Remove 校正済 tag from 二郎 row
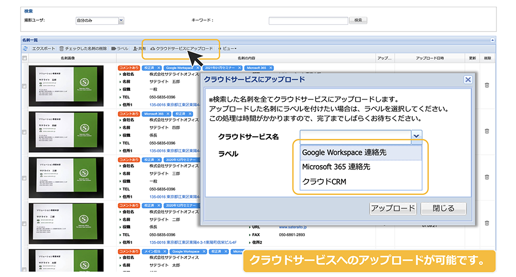This screenshot has height=277, width=516. pyautogui.click(x=158, y=206)
